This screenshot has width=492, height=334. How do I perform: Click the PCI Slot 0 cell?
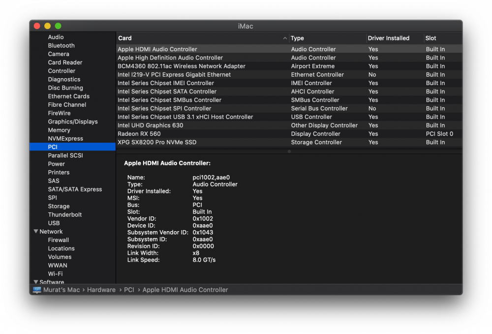tap(439, 134)
